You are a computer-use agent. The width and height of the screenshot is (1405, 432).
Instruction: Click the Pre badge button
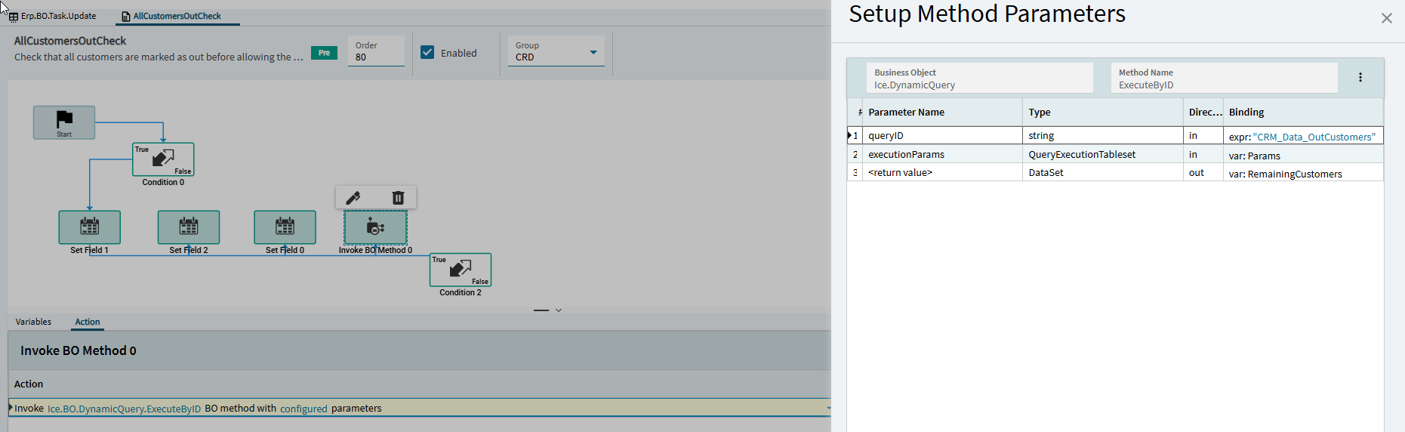(324, 53)
